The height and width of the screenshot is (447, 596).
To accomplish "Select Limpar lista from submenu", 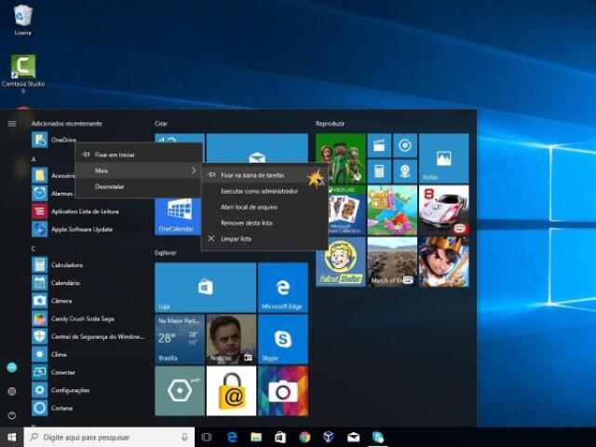I will [x=264, y=239].
